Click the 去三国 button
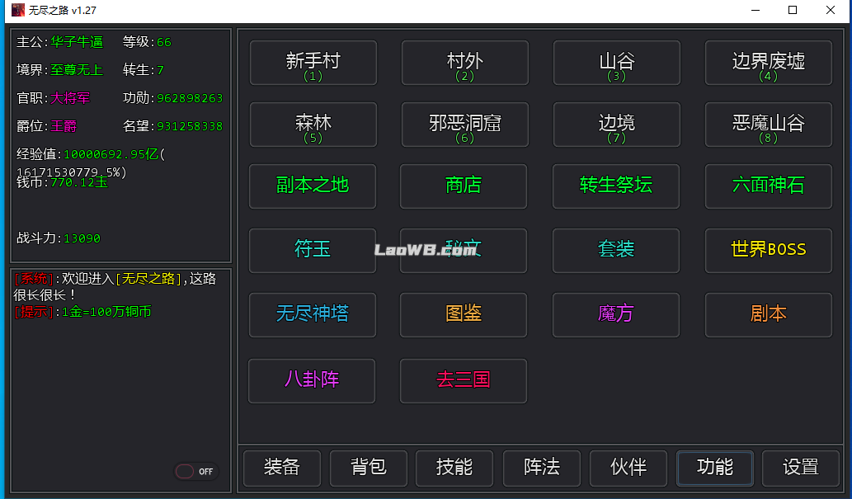The width and height of the screenshot is (852, 499). click(x=463, y=380)
